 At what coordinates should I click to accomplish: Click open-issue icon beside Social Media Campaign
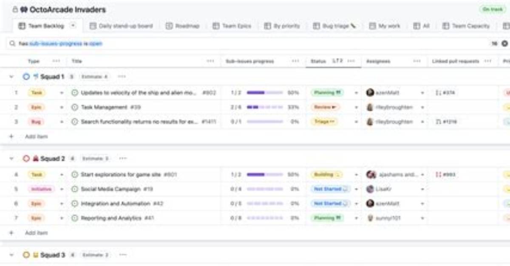coord(75,189)
